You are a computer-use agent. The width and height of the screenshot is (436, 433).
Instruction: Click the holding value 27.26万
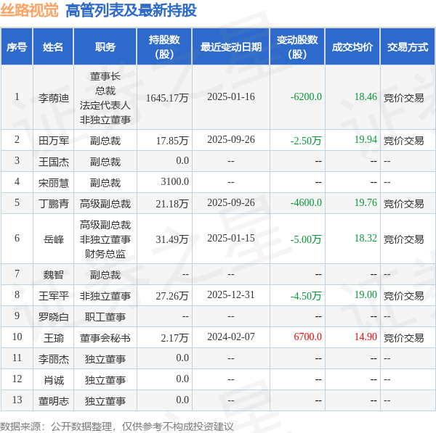click(172, 296)
